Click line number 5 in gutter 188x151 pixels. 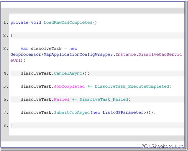point(6,86)
